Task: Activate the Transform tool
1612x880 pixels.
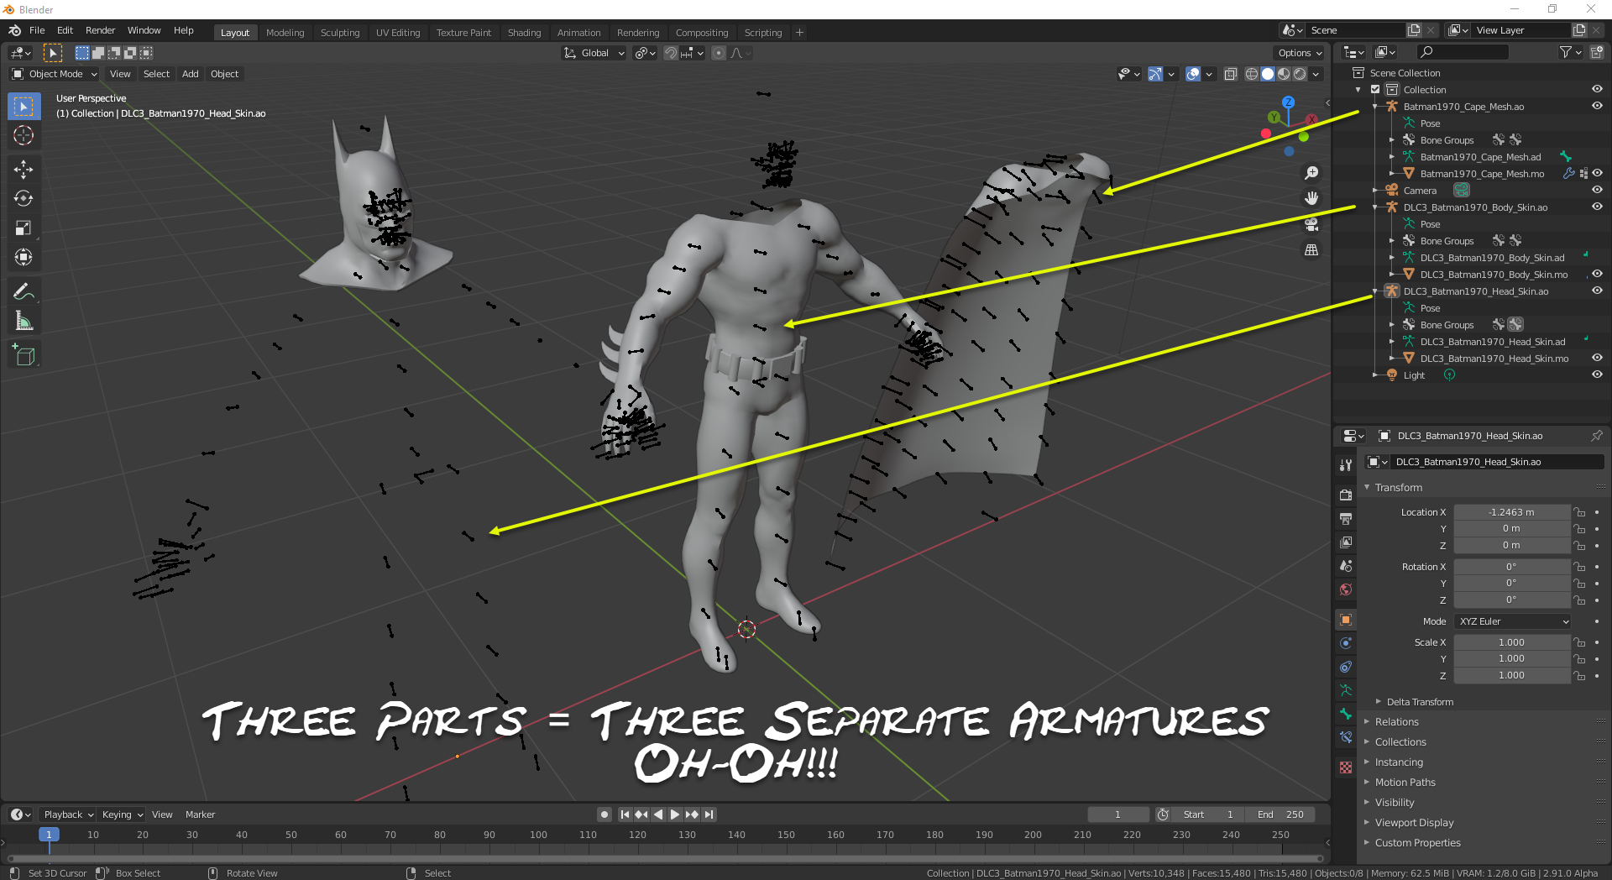Action: click(x=24, y=258)
